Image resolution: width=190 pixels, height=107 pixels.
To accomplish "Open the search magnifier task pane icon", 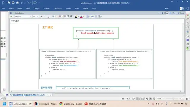I will (188, 36).
